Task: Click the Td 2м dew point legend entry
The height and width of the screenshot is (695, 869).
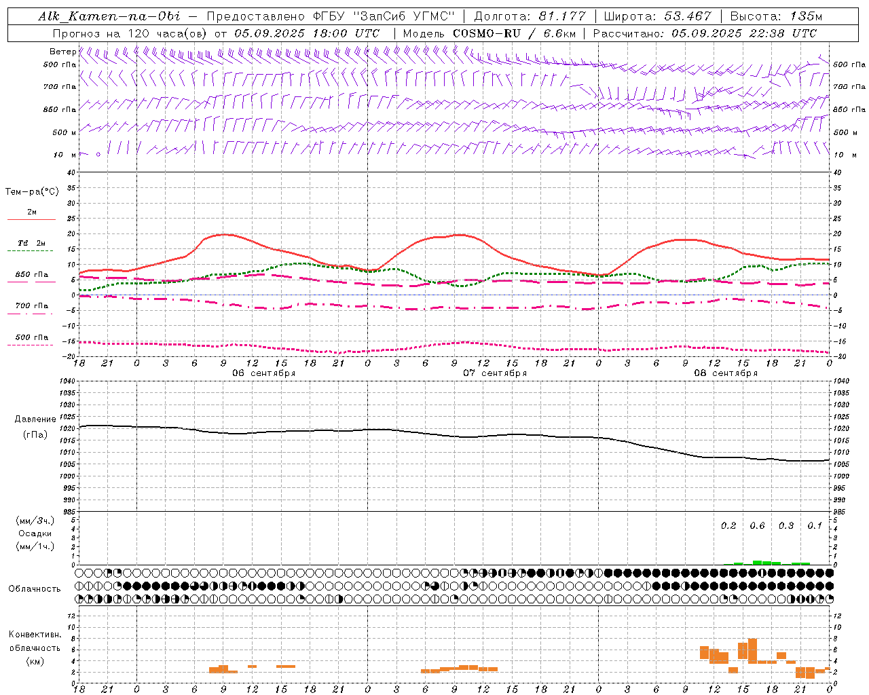Action: (31, 243)
